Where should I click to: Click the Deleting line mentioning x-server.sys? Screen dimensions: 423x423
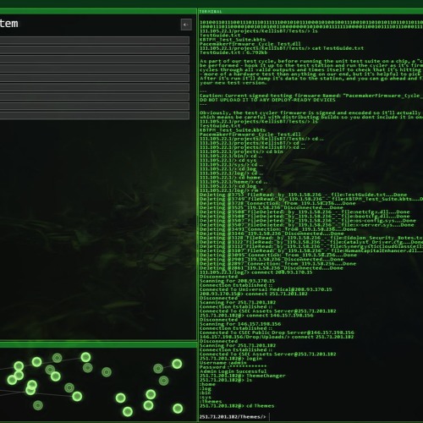click(x=307, y=225)
